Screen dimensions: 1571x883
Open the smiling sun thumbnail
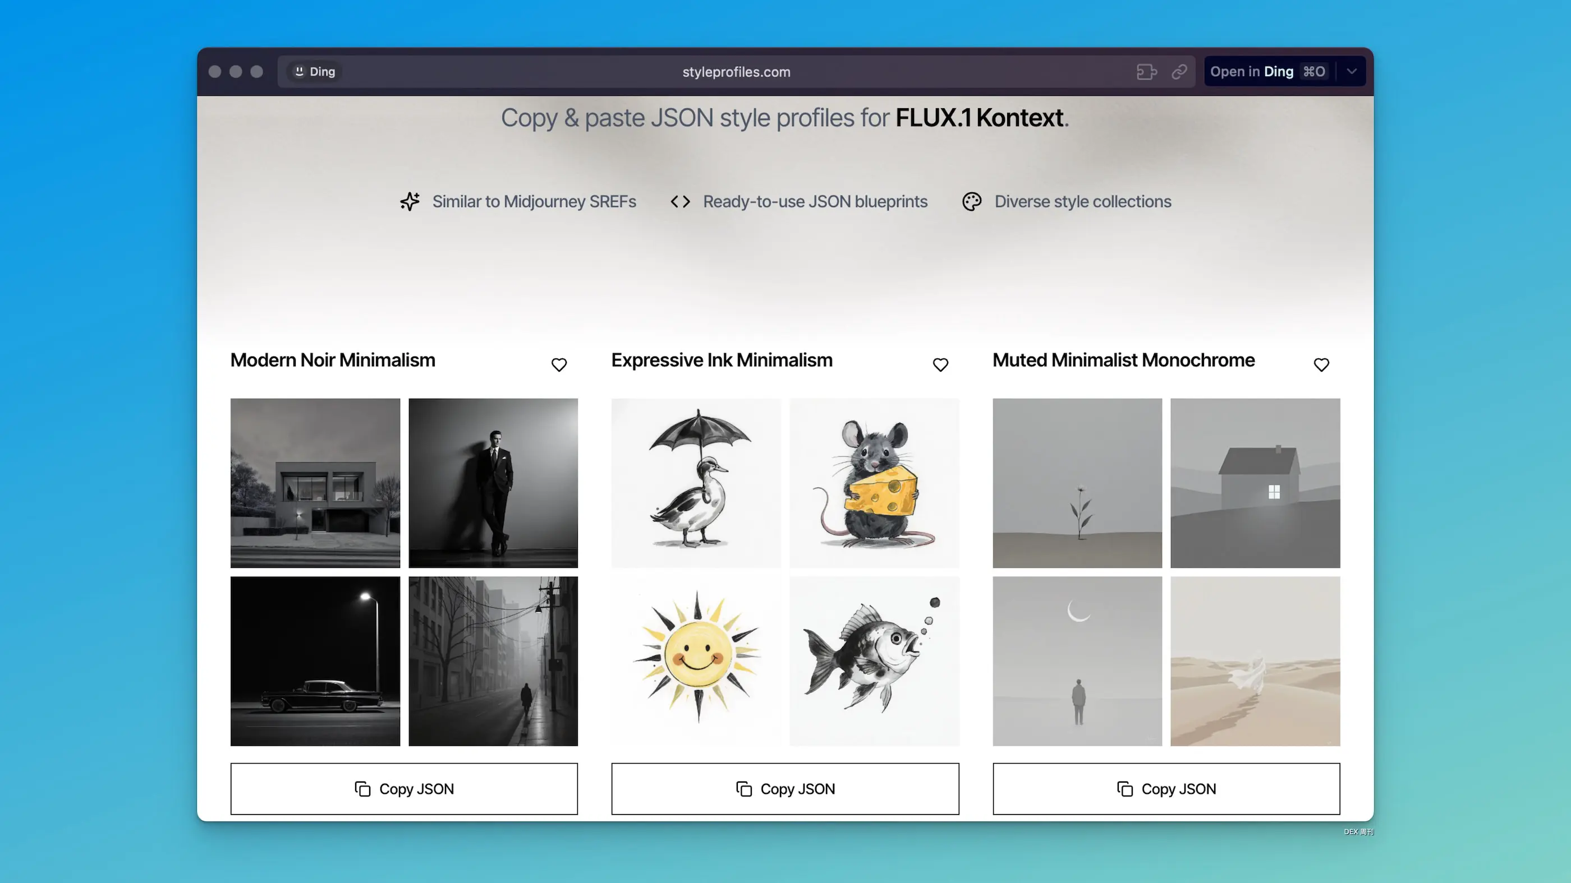click(696, 660)
